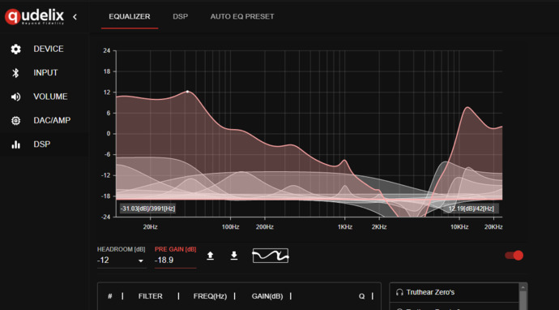Click the FILTER column header

(x=151, y=296)
